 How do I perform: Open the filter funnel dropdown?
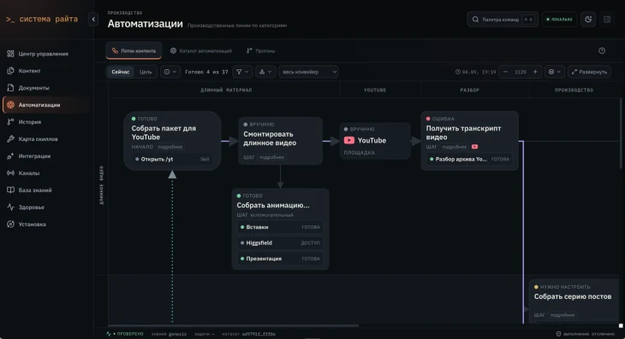(x=242, y=72)
